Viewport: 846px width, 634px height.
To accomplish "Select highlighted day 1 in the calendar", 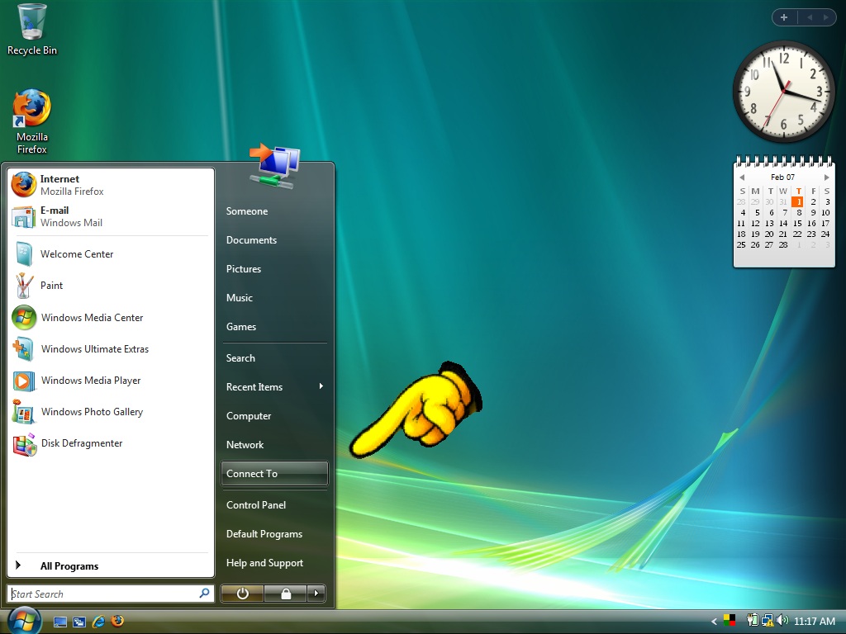I will click(797, 202).
